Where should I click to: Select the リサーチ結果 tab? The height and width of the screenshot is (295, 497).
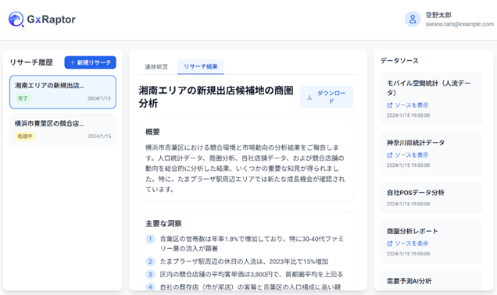click(x=201, y=67)
